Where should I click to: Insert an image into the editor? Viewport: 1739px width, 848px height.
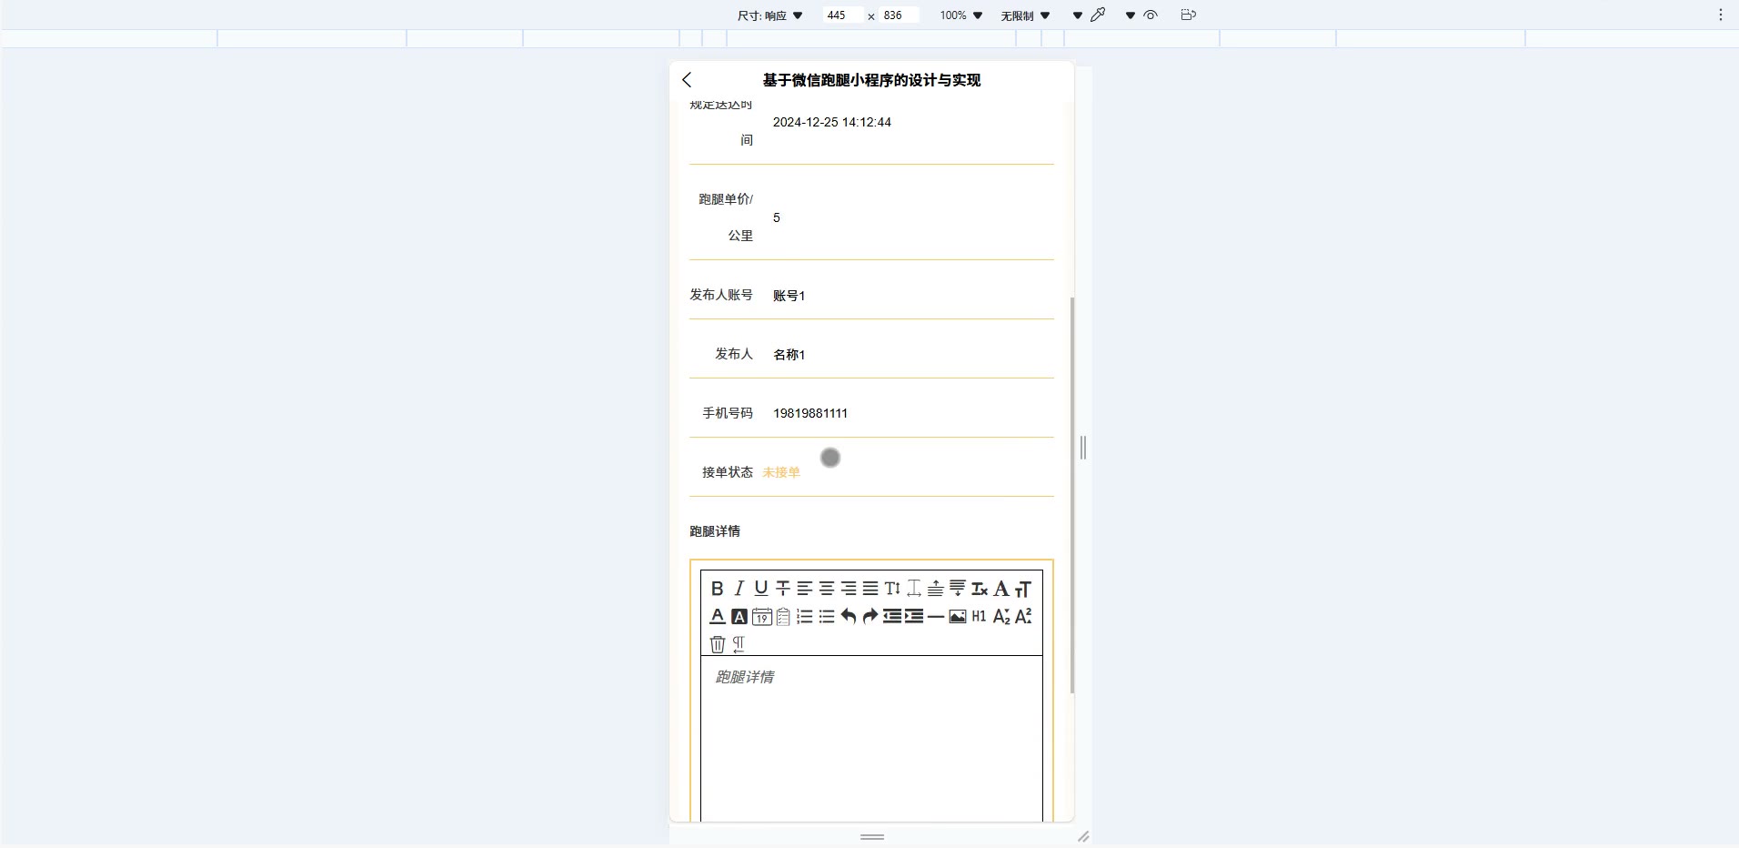(x=958, y=617)
